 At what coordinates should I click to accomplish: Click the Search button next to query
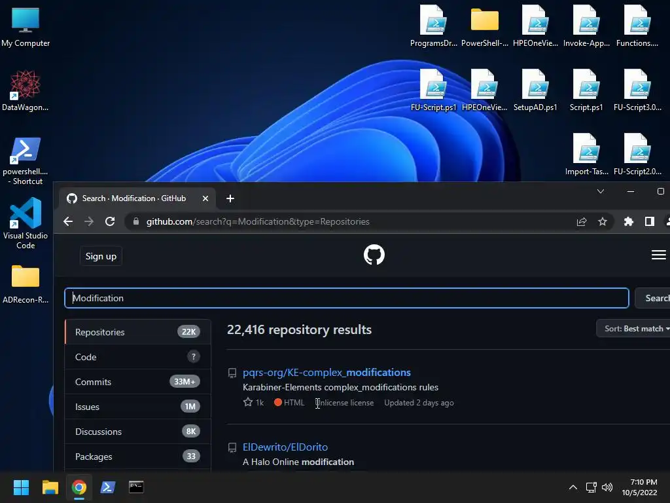coord(654,298)
